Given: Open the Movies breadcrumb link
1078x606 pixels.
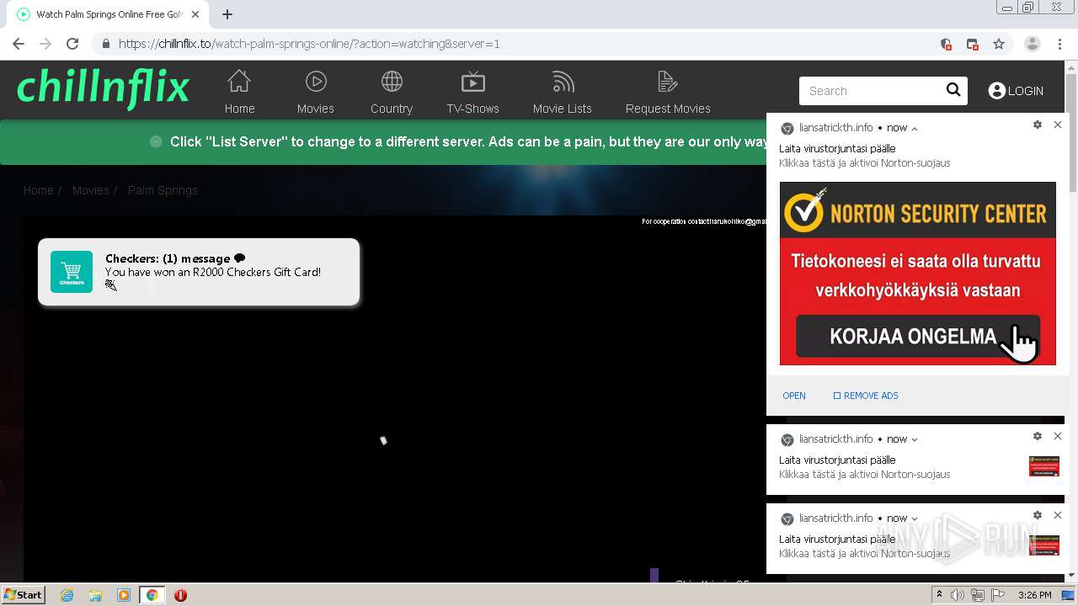Looking at the screenshot, I should pos(90,190).
